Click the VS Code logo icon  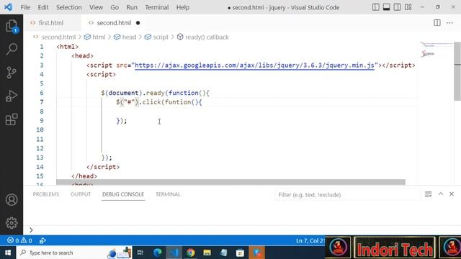click(8, 6)
